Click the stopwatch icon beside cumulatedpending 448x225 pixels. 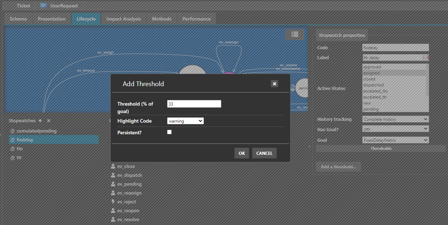(x=12, y=131)
